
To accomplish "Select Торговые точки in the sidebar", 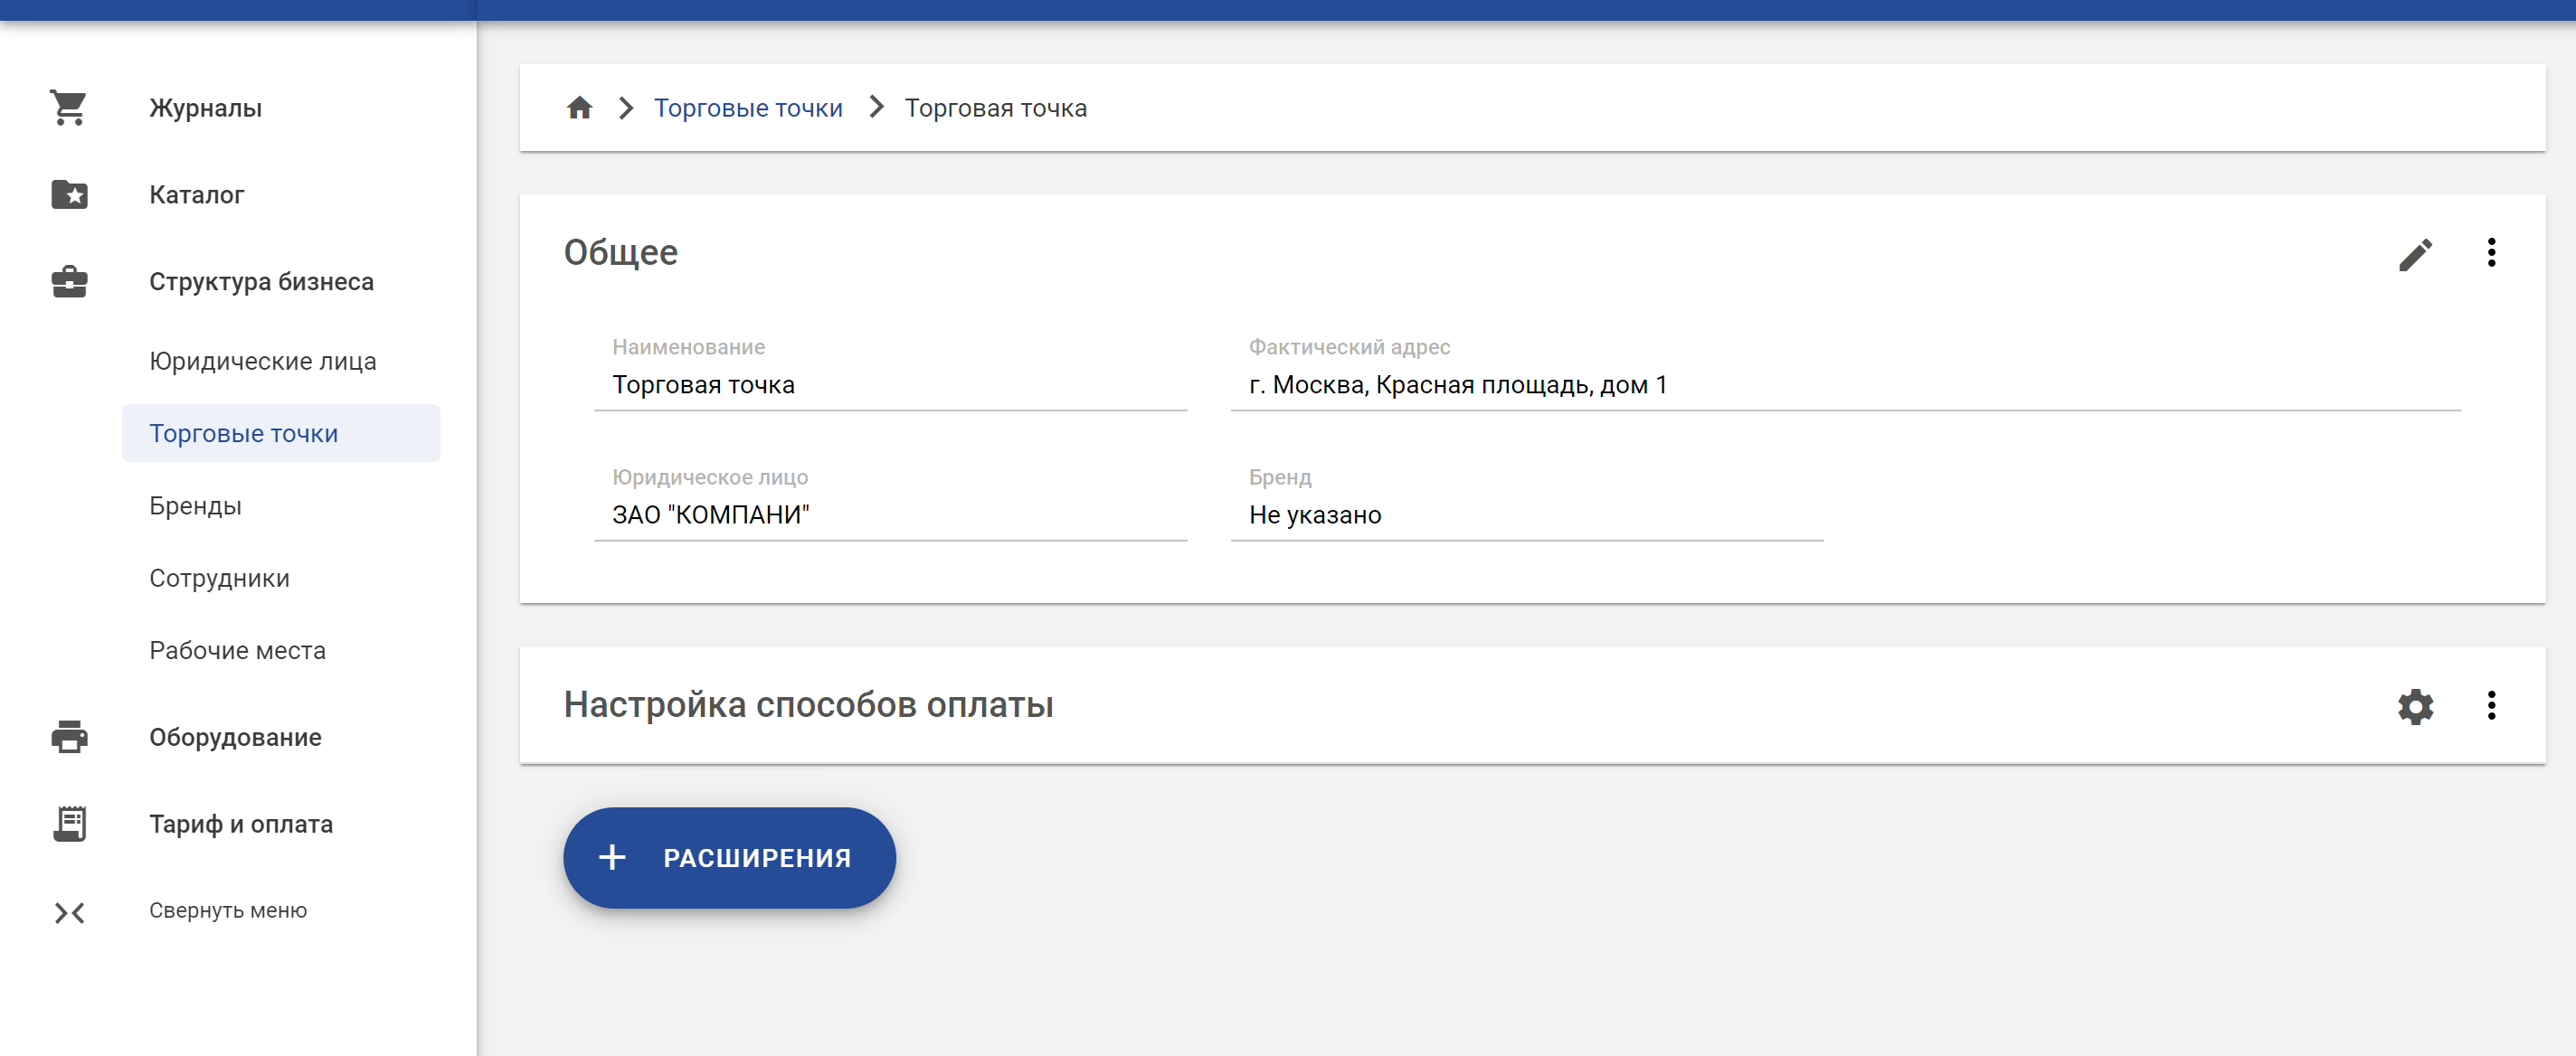I will click(281, 433).
